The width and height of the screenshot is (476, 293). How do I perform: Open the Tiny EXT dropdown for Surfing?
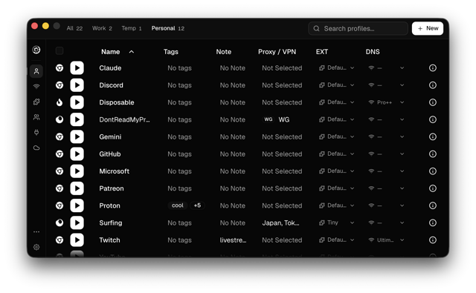pos(336,223)
